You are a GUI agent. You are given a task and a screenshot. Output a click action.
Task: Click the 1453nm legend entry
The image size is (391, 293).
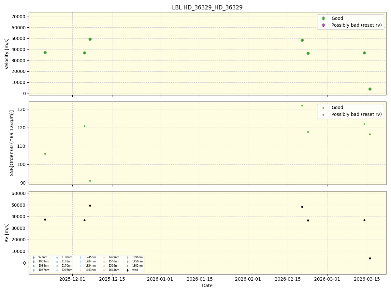[x=91, y=270]
